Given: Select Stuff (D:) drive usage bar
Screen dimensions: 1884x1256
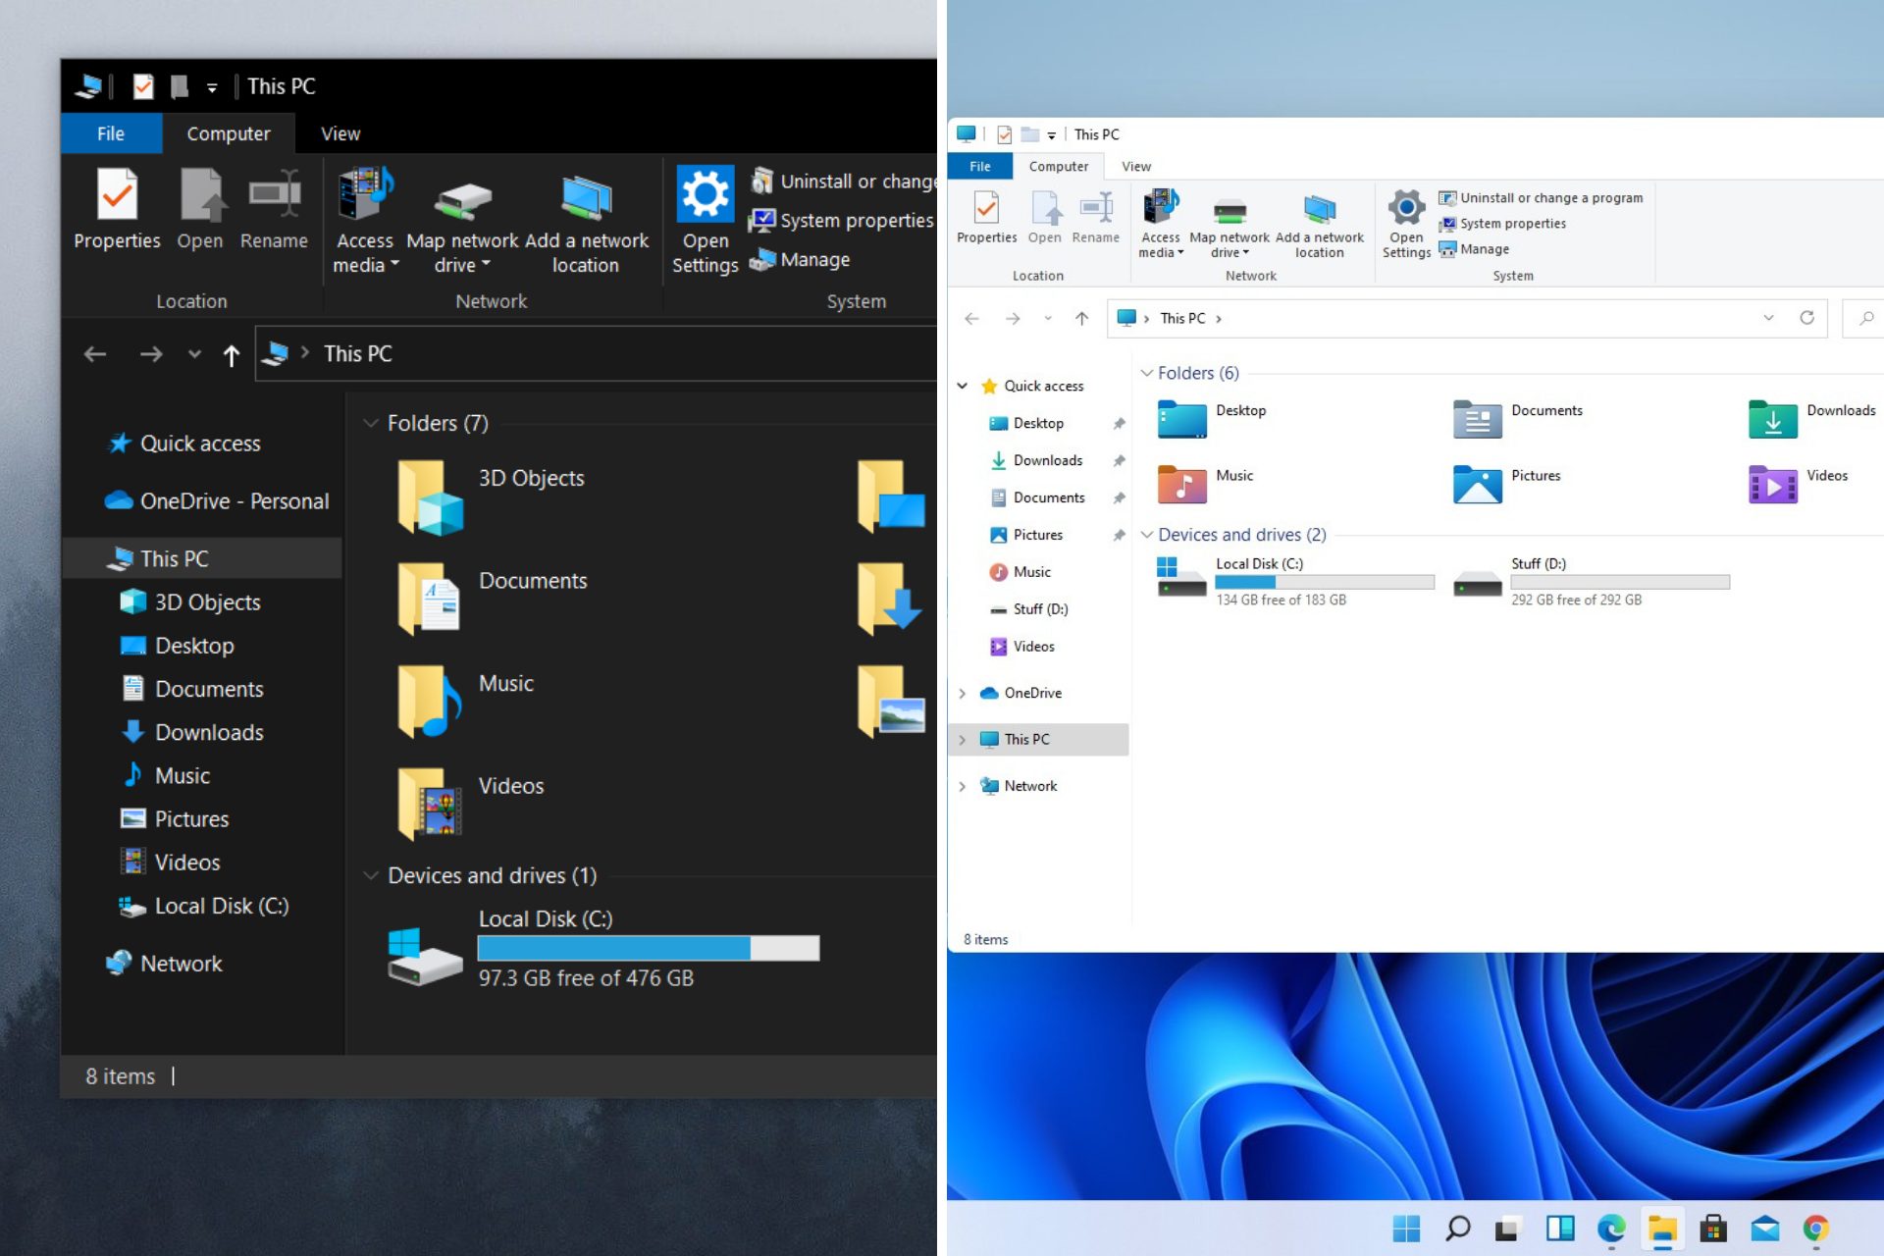Looking at the screenshot, I should pyautogui.click(x=1619, y=582).
